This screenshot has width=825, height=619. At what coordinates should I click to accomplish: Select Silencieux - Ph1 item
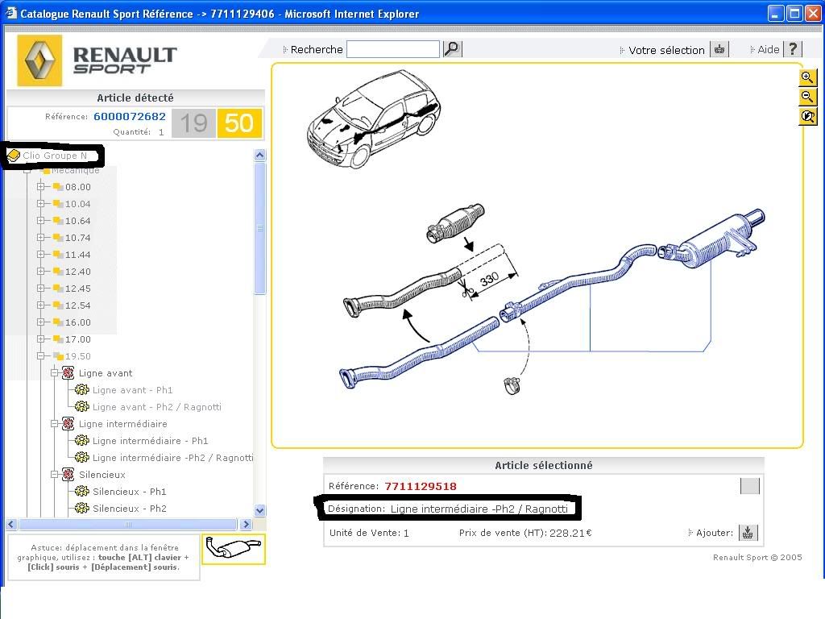(130, 492)
